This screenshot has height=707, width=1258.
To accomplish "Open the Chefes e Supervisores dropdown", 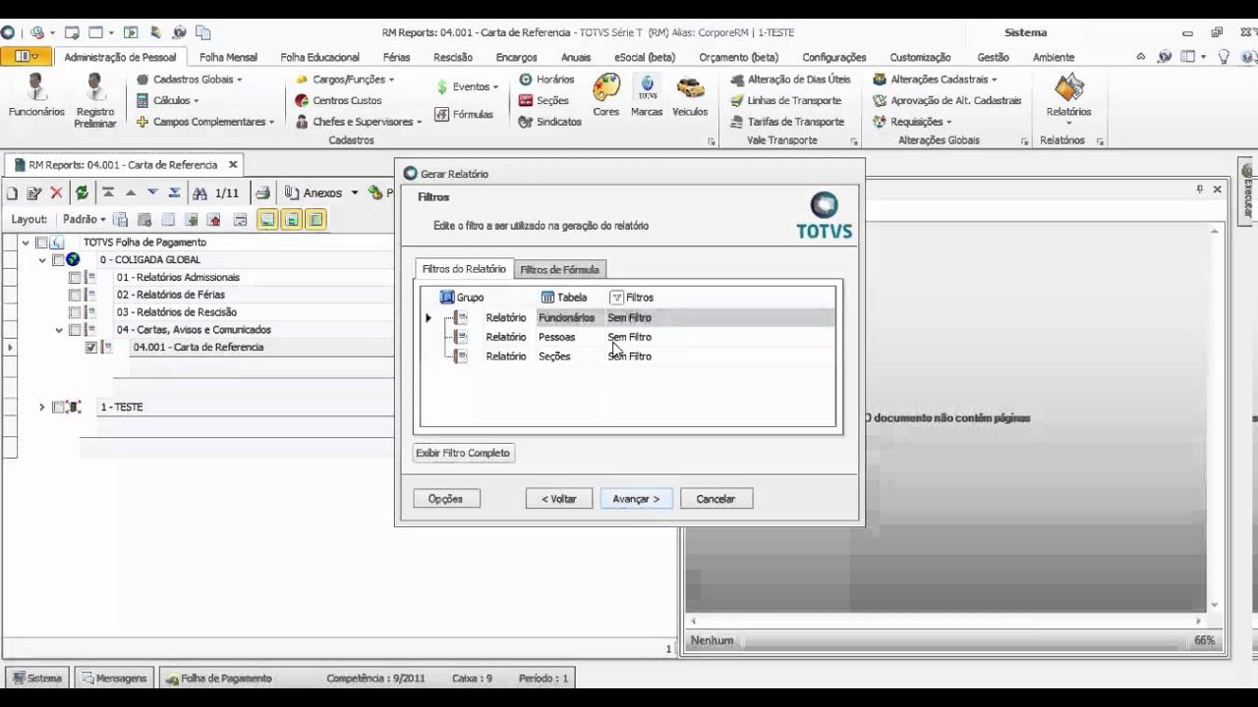I will point(359,122).
